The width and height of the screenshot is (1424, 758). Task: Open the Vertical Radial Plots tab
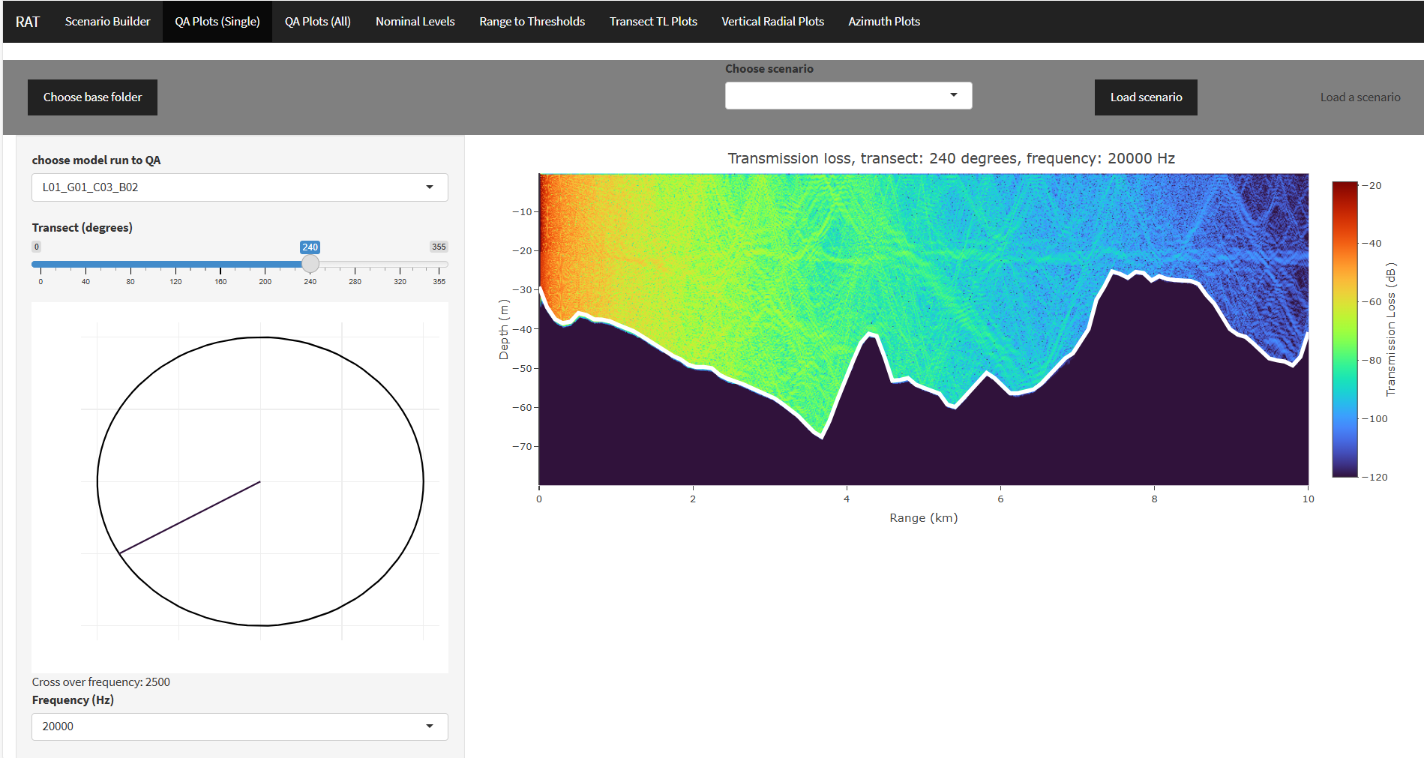(772, 22)
